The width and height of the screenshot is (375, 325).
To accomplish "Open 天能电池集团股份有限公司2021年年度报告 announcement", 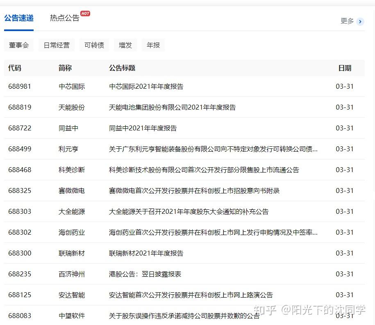I will pyautogui.click(x=172, y=108).
